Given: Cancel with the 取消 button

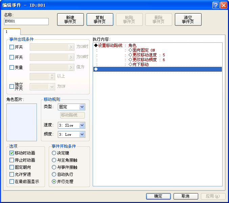Looking at the screenshot, I should [186, 196].
